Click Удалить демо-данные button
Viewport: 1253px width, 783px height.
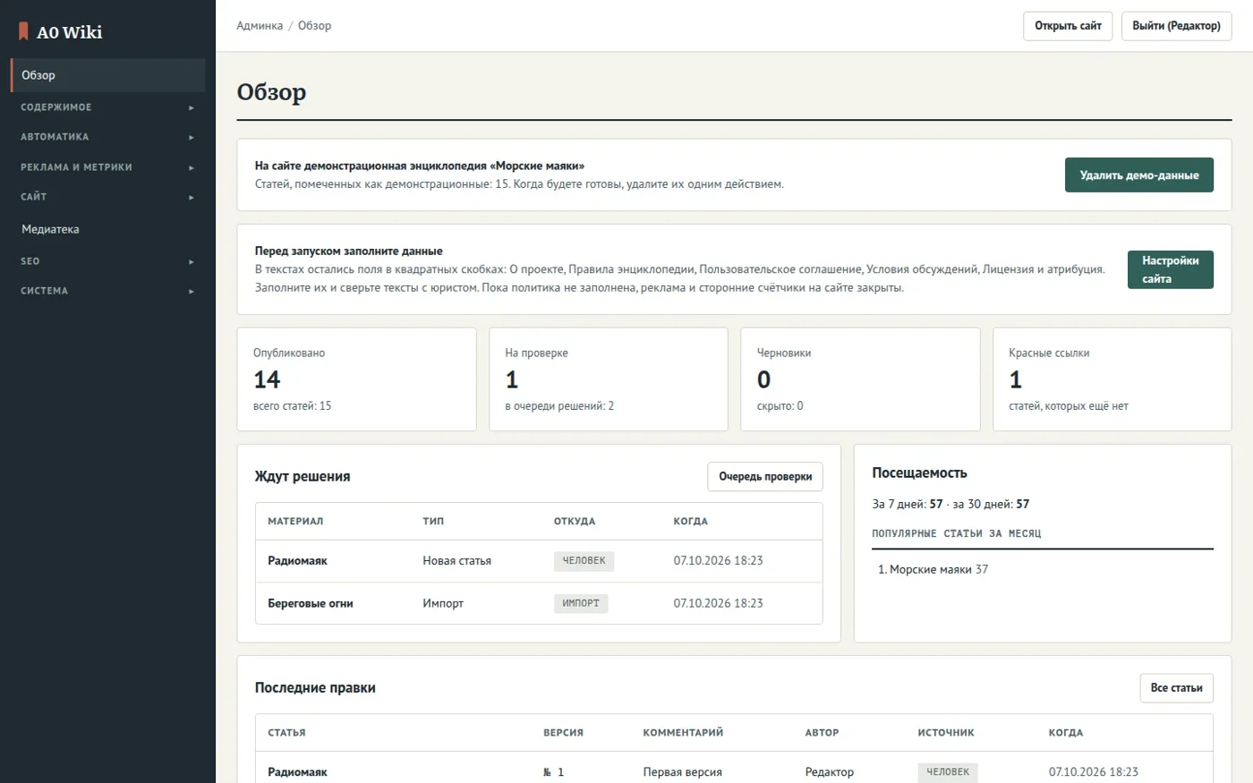pyautogui.click(x=1138, y=175)
